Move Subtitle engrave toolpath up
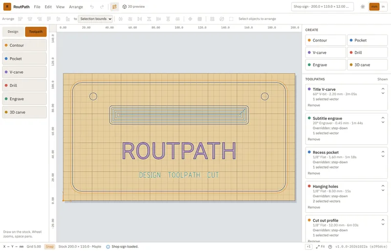Image resolution: width=391 pixels, height=251 pixels. pyautogui.click(x=383, y=118)
